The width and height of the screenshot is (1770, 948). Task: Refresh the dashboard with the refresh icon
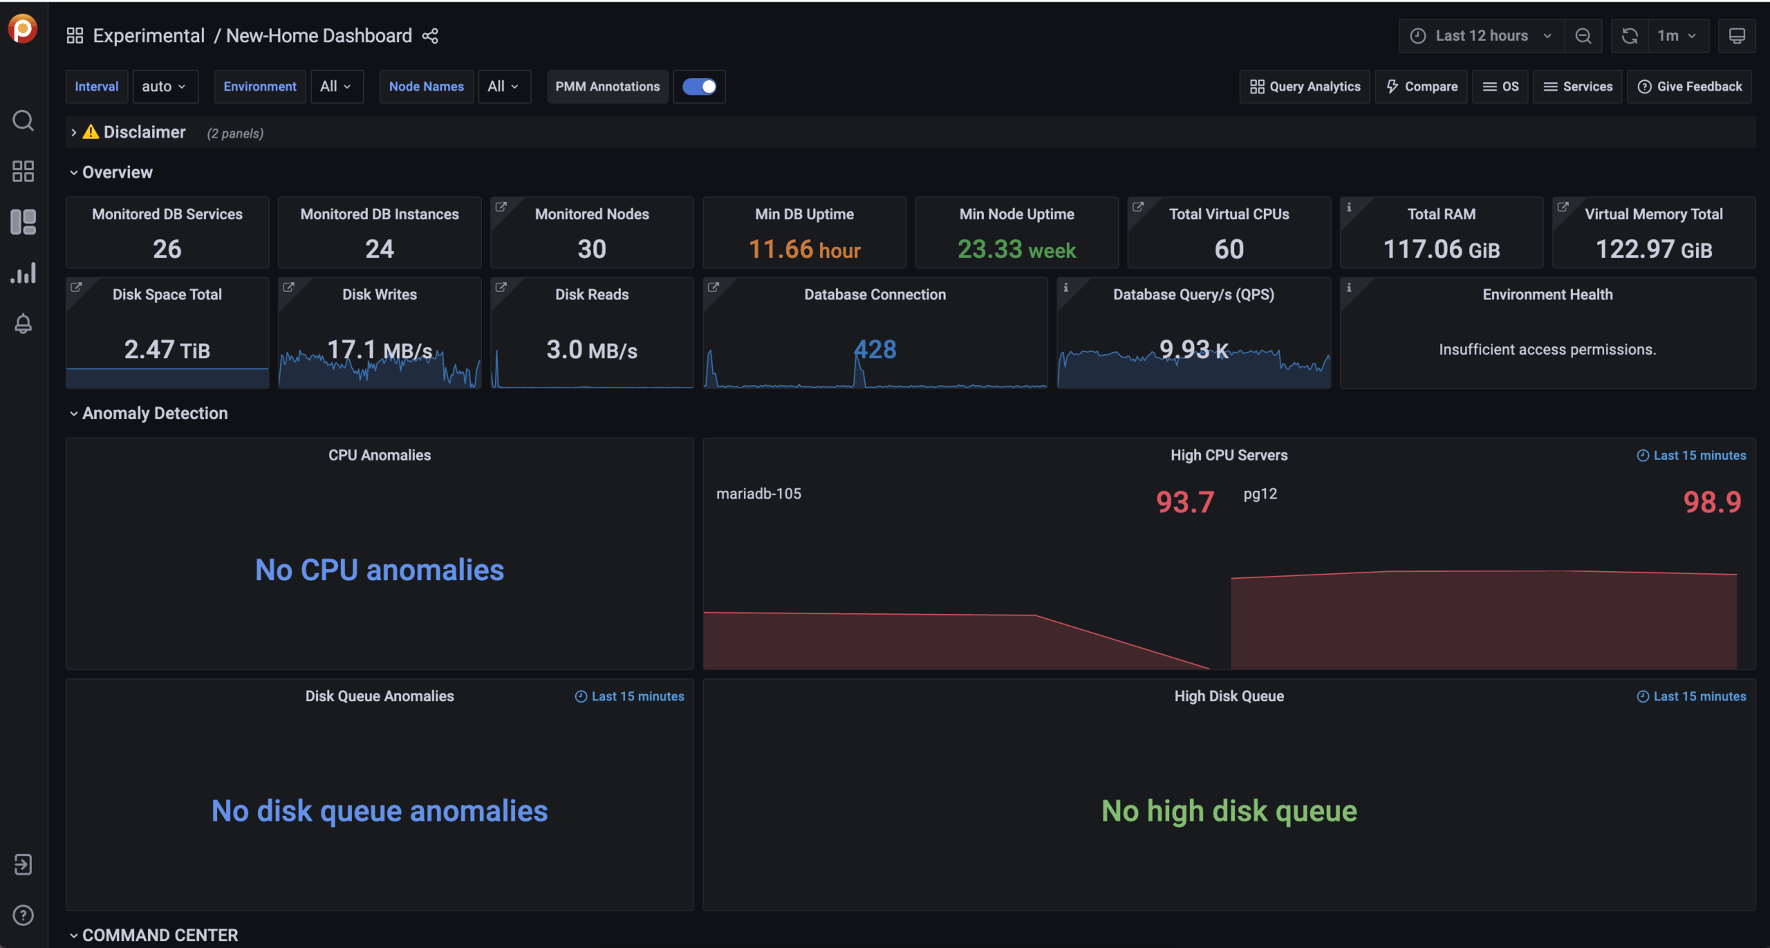click(x=1630, y=36)
